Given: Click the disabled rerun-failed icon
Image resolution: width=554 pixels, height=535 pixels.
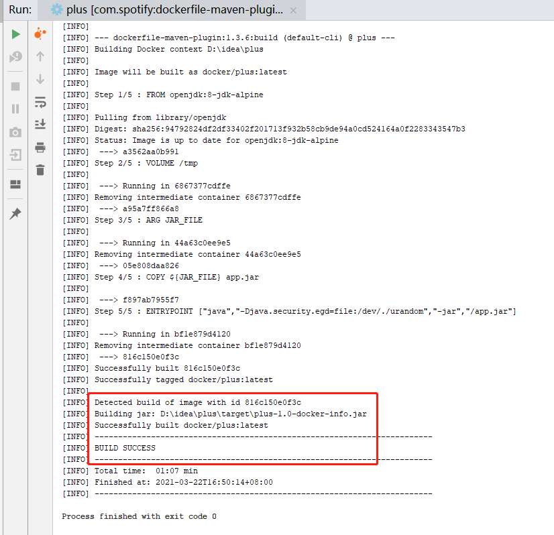Looking at the screenshot, I should point(15,58).
